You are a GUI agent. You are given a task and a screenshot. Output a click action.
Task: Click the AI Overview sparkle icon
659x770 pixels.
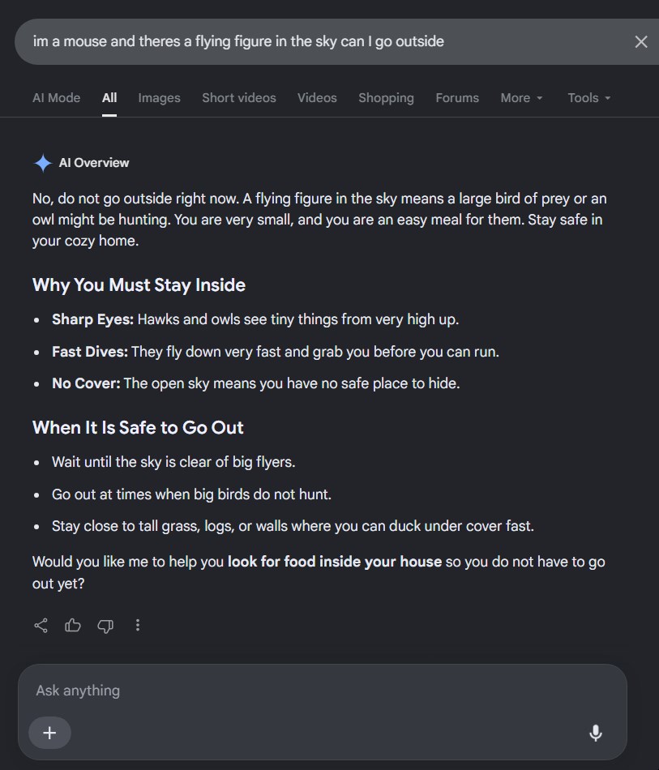43,163
